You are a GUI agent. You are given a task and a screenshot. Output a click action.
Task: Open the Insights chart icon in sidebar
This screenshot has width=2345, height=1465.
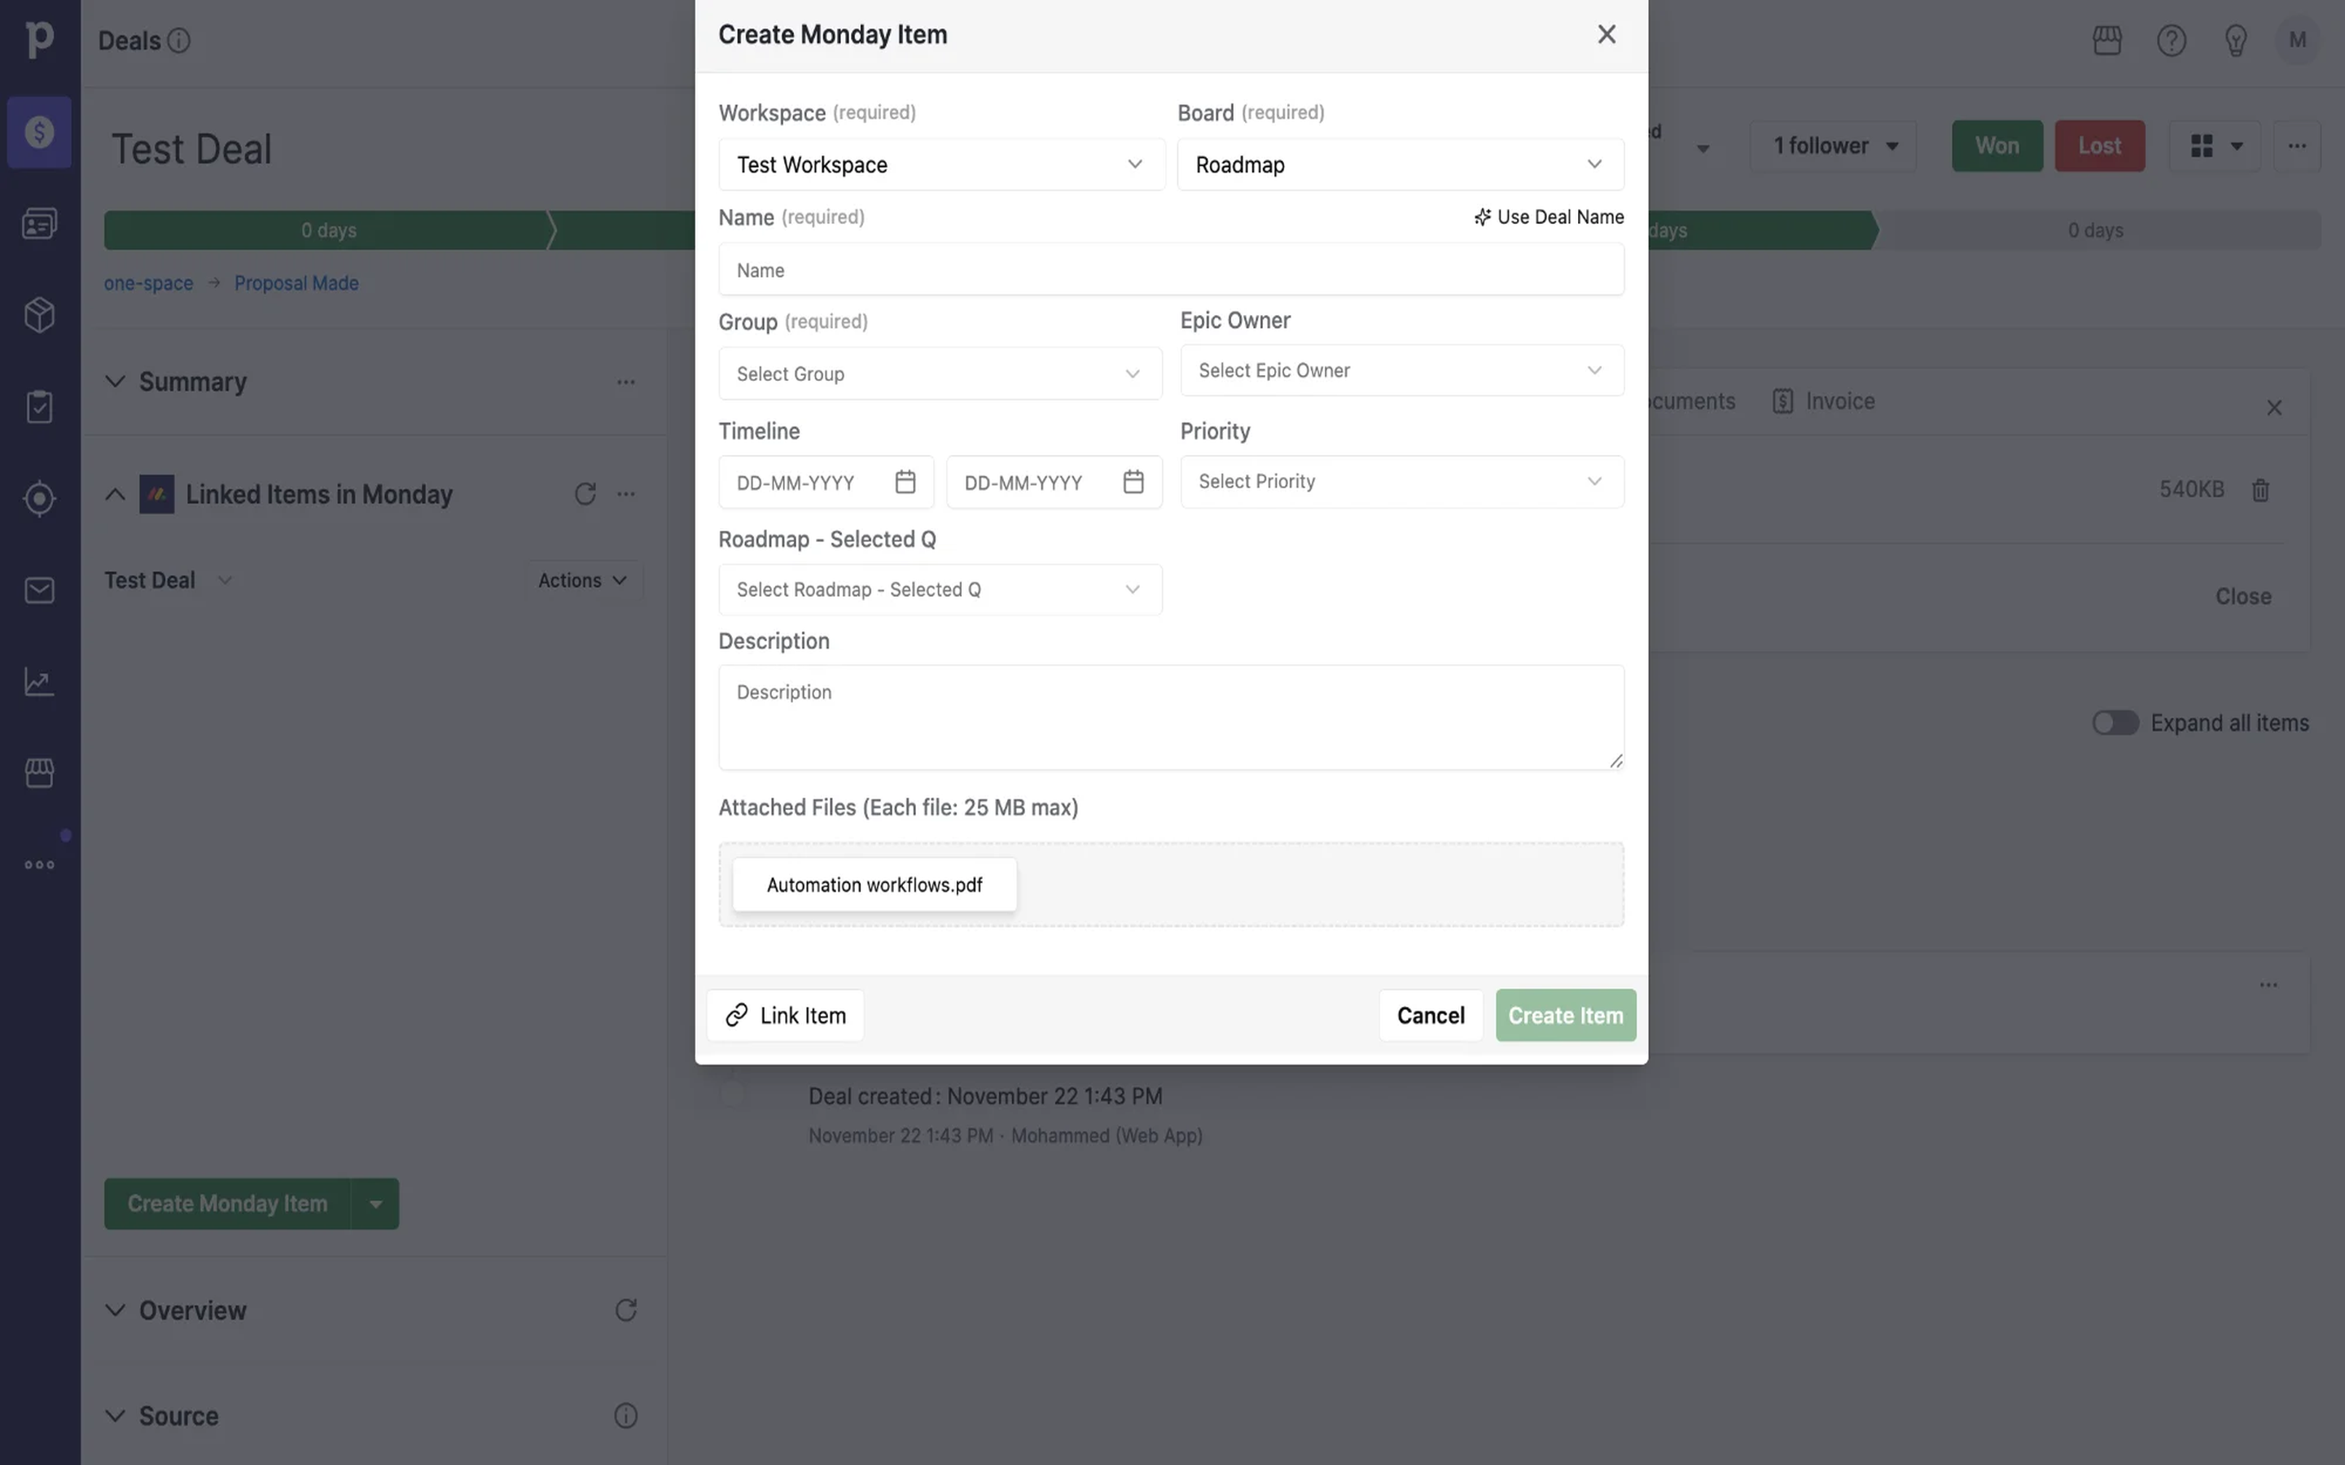click(39, 681)
